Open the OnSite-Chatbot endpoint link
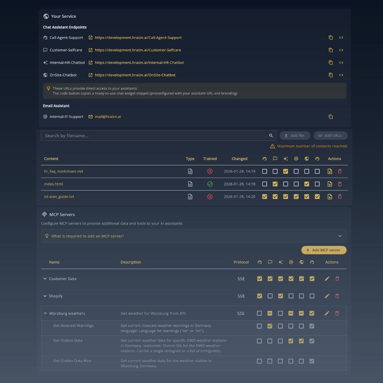 135,75
